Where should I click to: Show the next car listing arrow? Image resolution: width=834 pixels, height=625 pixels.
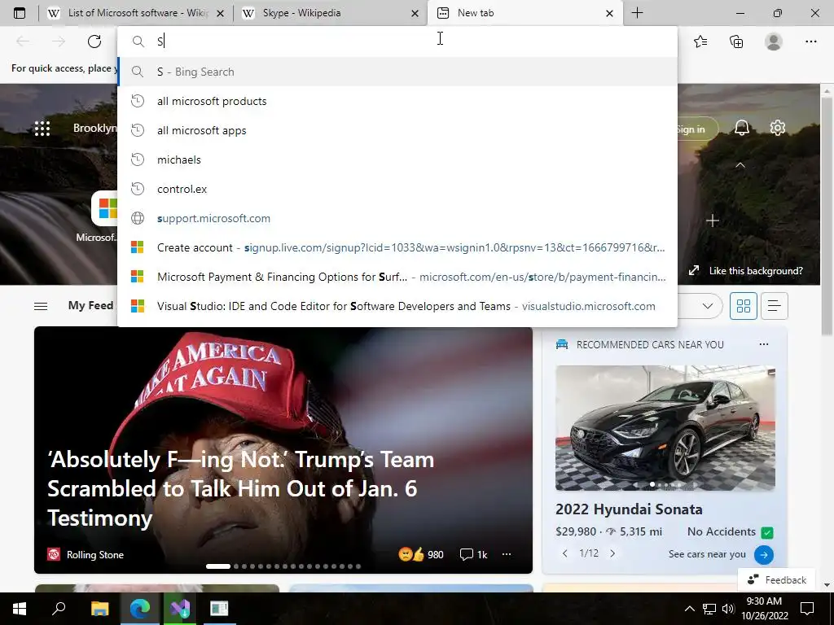click(612, 553)
